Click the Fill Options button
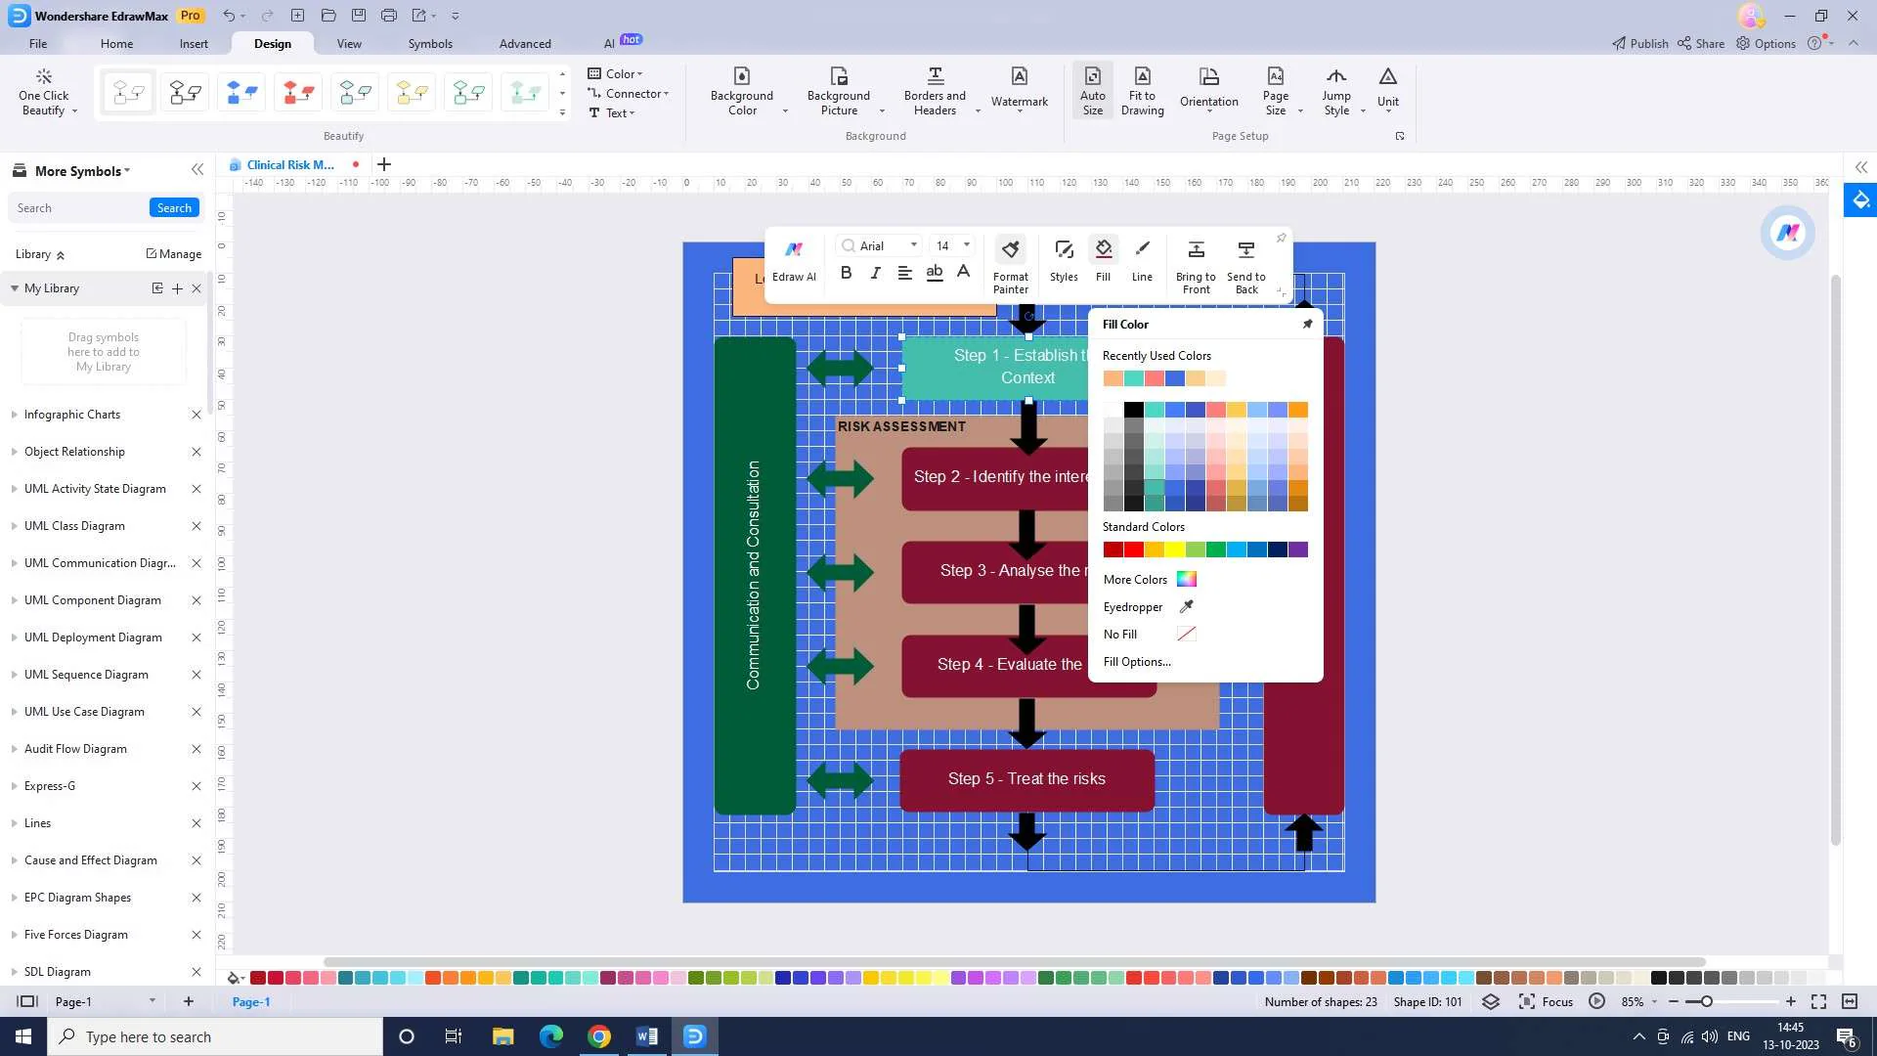Screen dimensions: 1877x1056 click(1137, 661)
